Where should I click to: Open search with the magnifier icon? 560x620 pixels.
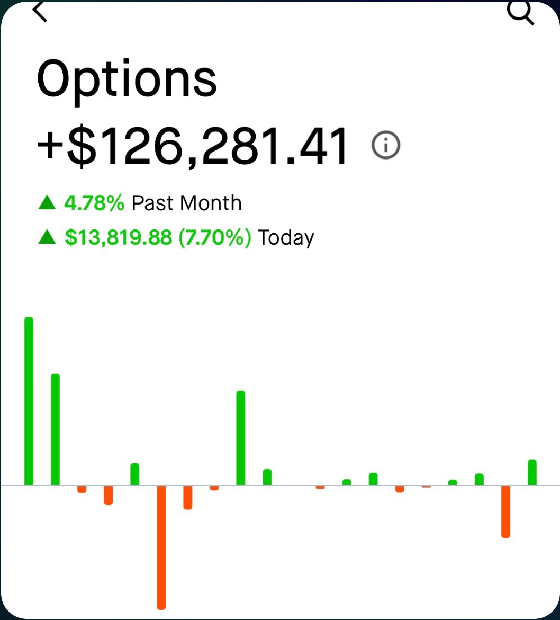point(520,13)
